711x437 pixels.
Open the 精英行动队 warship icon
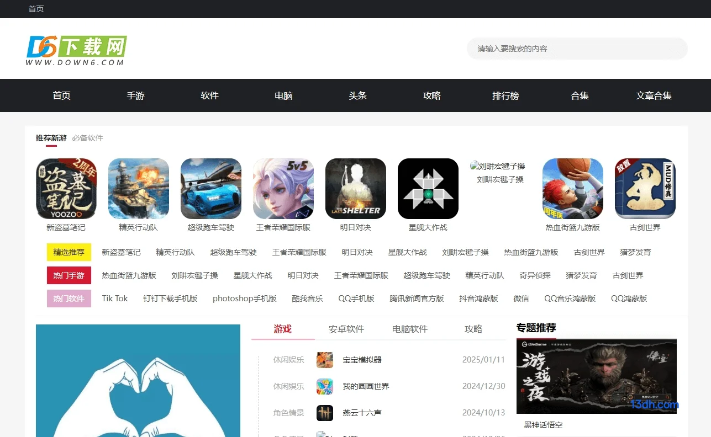click(x=139, y=189)
